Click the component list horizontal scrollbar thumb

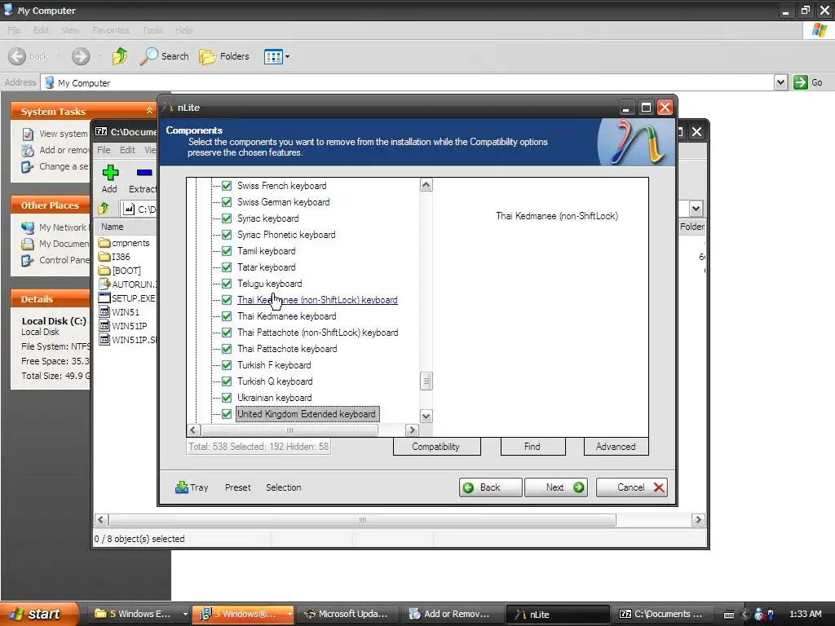pos(289,430)
